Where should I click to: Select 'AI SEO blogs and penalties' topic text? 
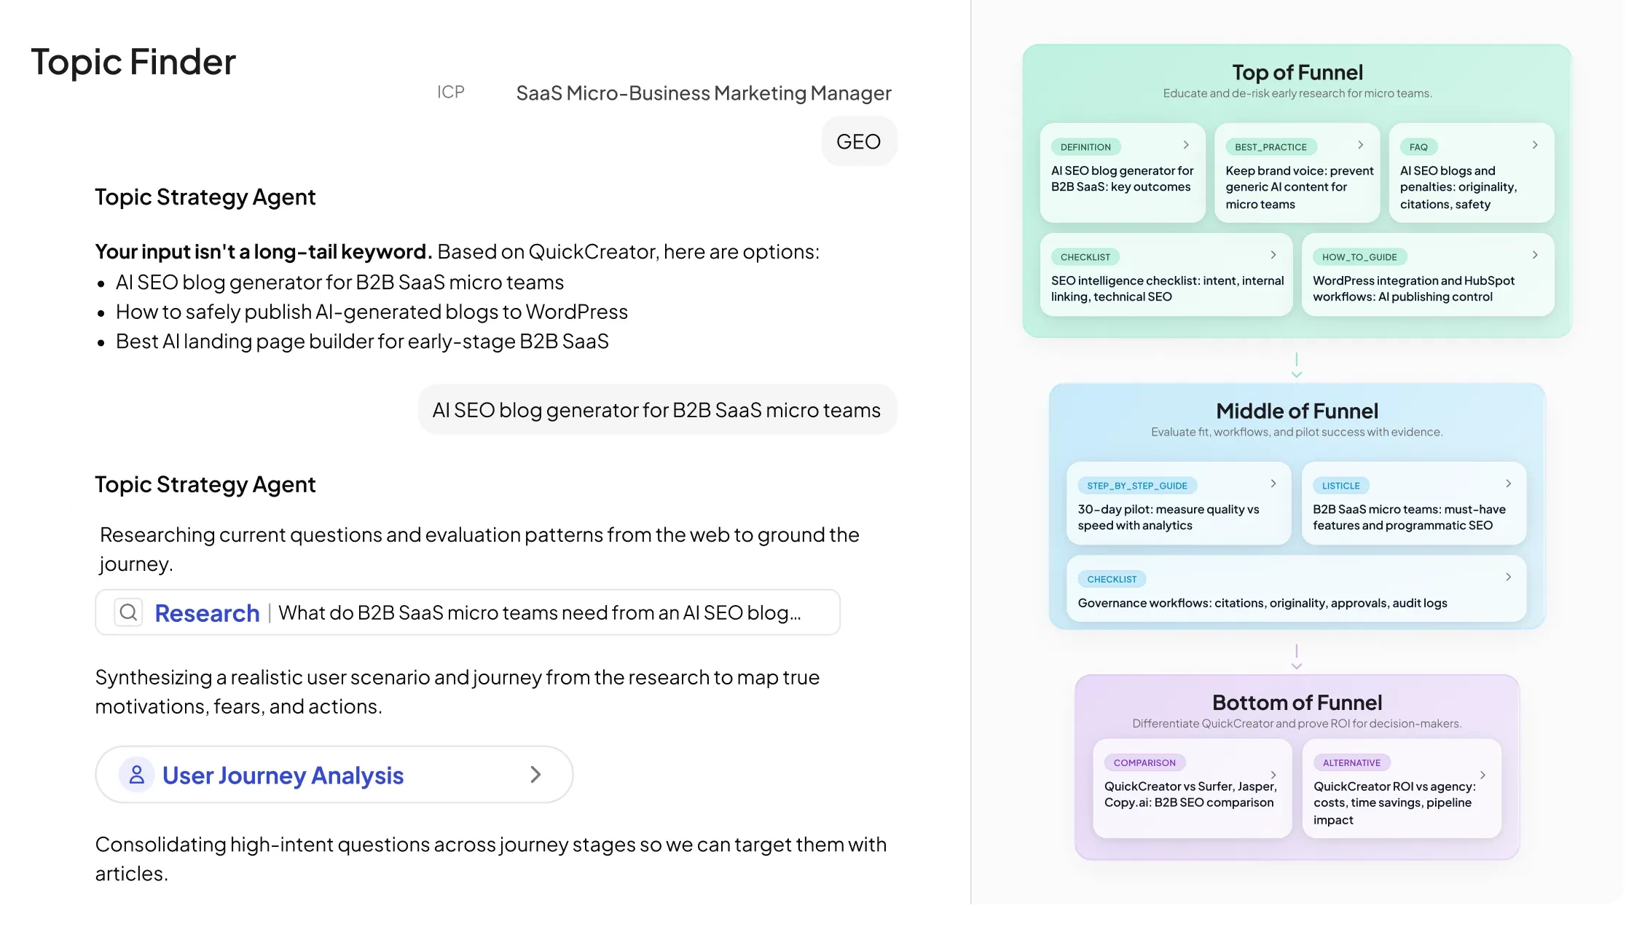coord(1458,187)
